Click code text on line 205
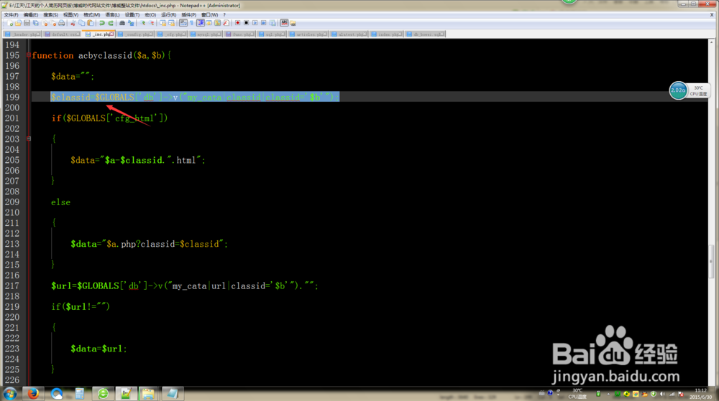Viewport: 719px width, 401px height. tap(137, 160)
